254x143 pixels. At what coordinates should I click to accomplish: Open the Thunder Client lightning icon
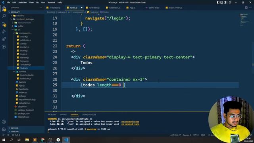[x=4, y=47]
